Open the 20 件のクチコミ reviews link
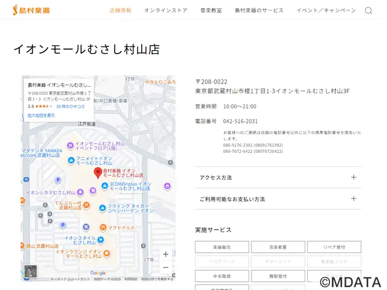Screen dimensions: 387x290 coord(71,106)
